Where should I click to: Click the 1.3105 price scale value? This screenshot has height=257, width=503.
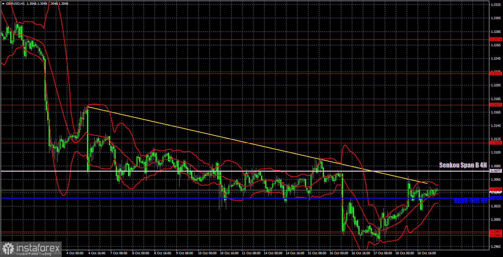[x=496, y=152]
